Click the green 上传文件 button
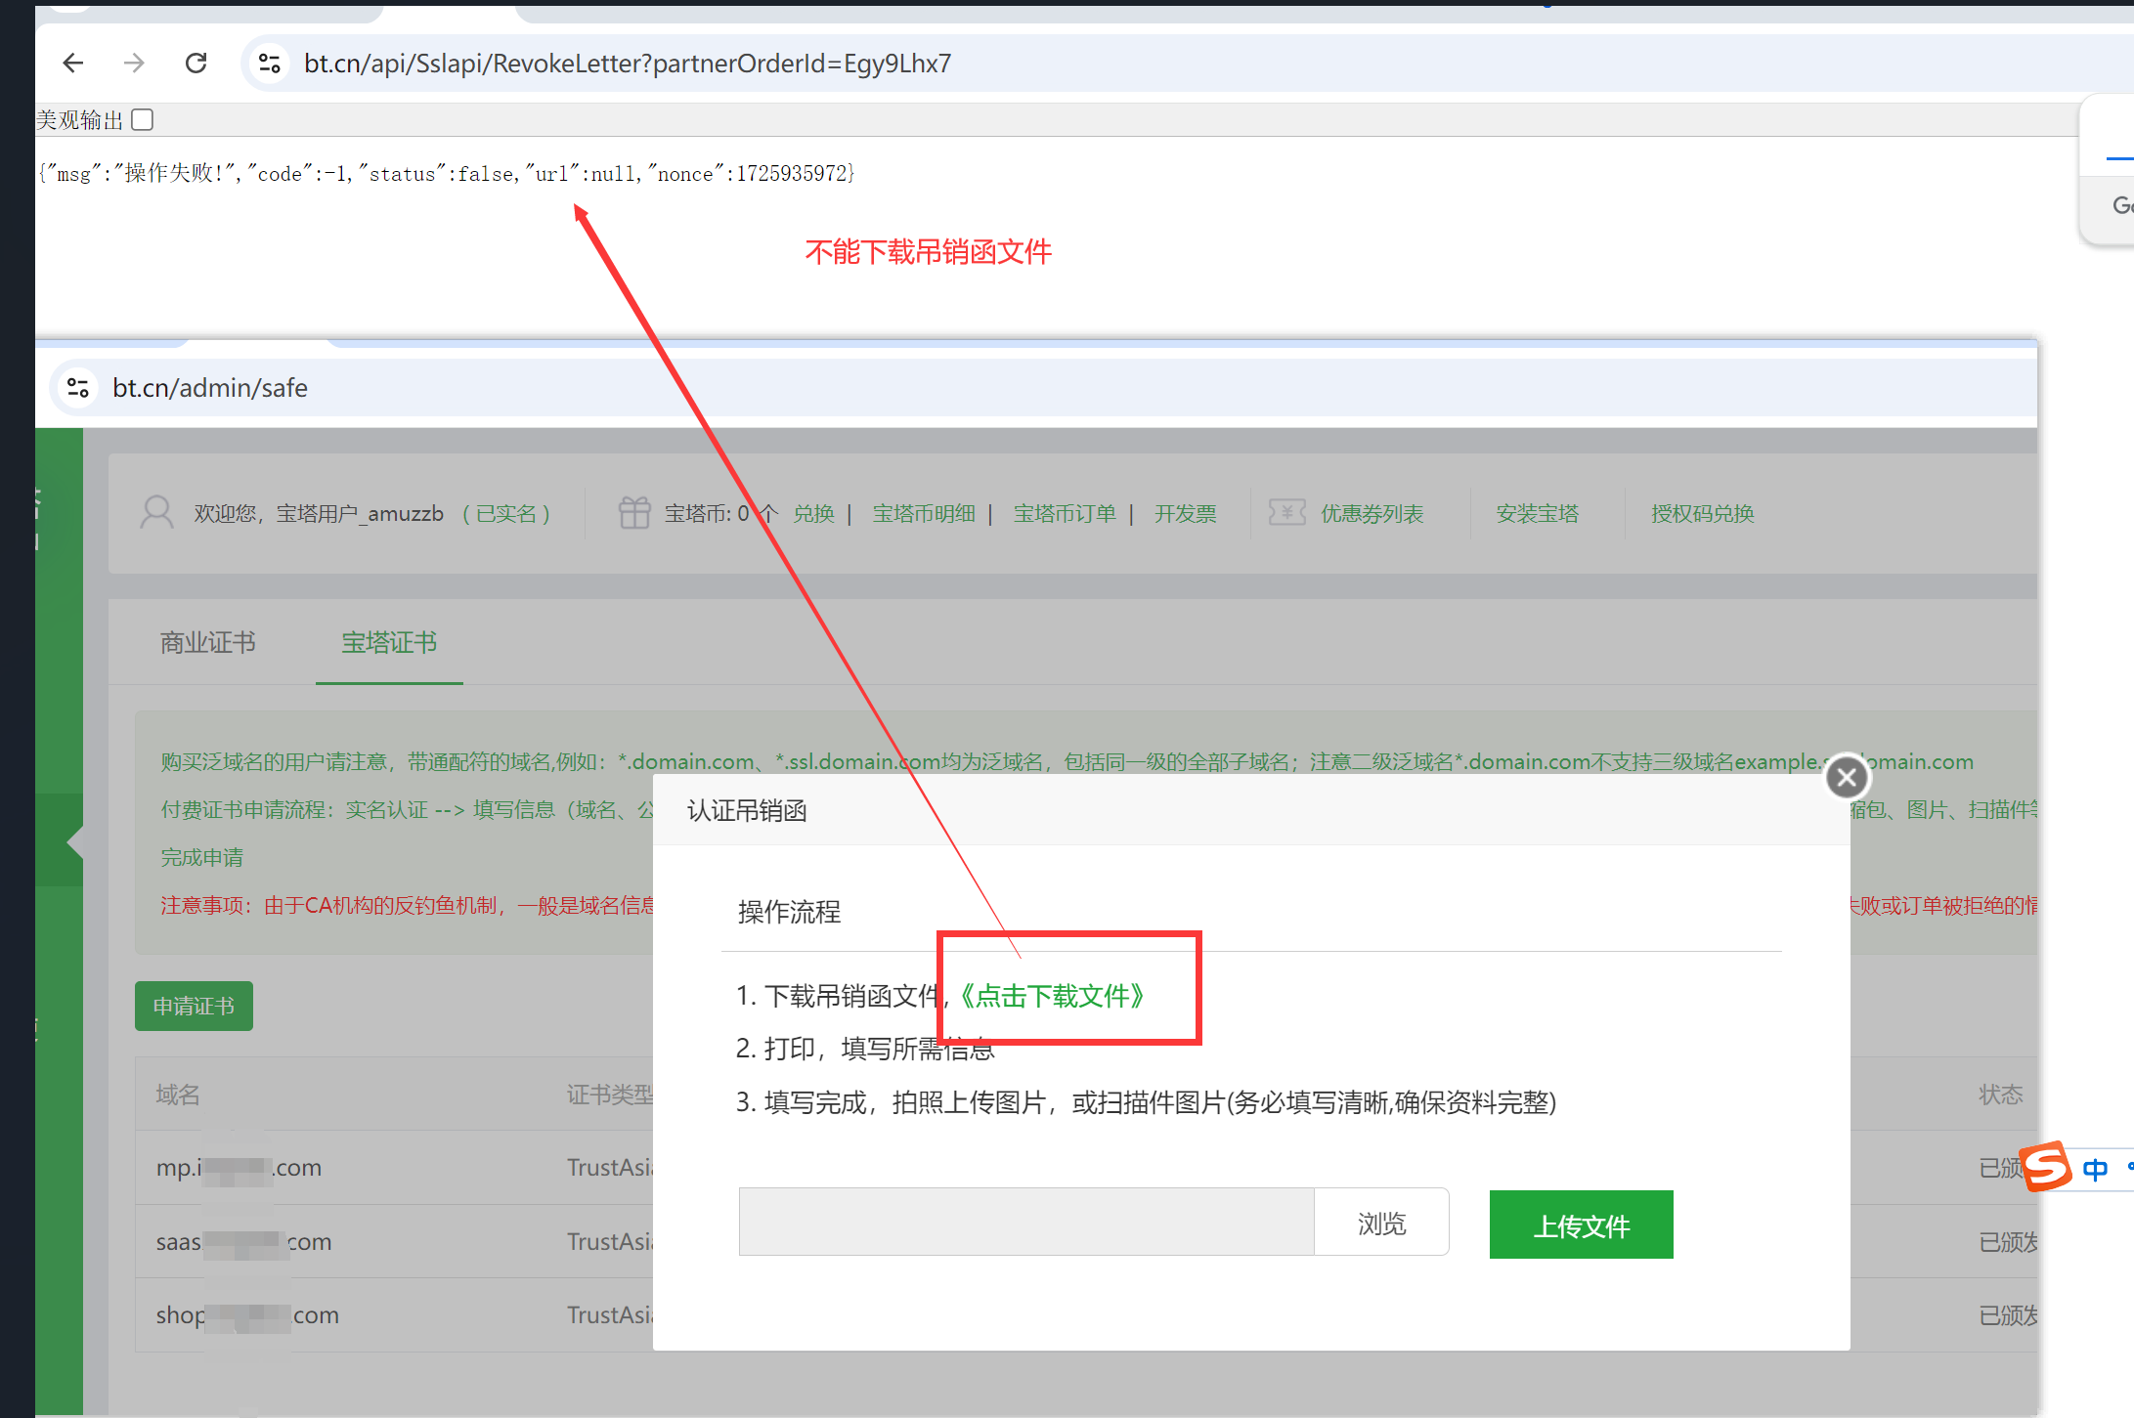This screenshot has width=2134, height=1418. (x=1581, y=1225)
